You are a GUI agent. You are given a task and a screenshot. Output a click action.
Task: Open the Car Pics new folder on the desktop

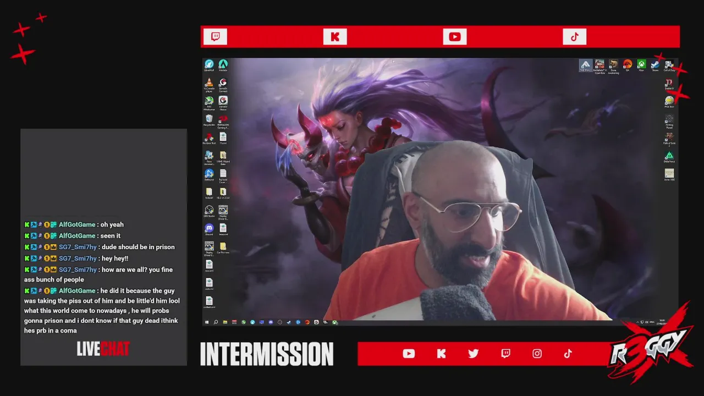[x=223, y=248]
